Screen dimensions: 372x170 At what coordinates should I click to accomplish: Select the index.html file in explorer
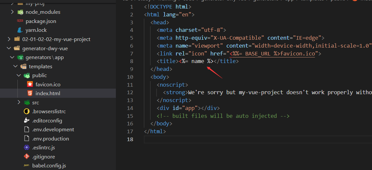pyautogui.click(x=48, y=94)
